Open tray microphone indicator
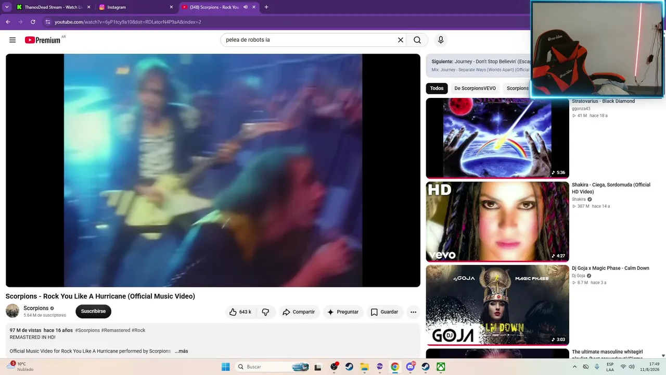 597,367
